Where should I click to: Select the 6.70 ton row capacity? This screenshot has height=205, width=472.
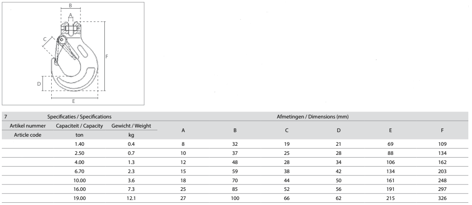(80, 171)
